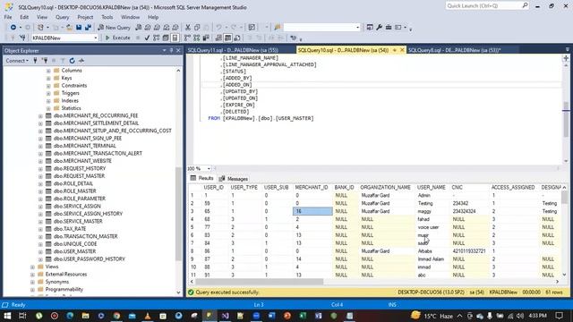This screenshot has height=322, width=573.
Task: Close the Object Explorer panel
Action: click(x=178, y=50)
